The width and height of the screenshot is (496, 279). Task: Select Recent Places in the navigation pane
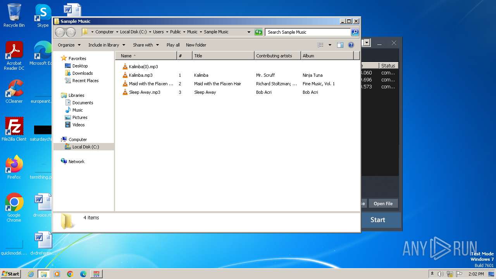pyautogui.click(x=85, y=81)
